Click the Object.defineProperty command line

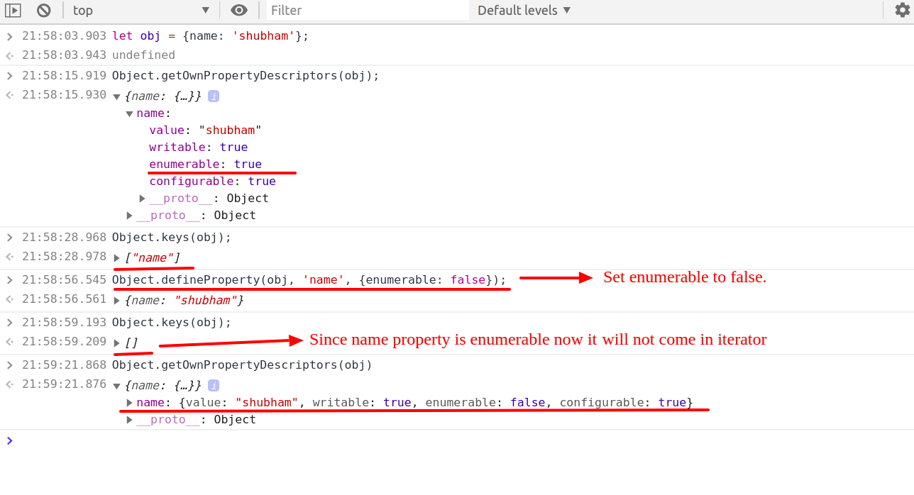pos(309,280)
